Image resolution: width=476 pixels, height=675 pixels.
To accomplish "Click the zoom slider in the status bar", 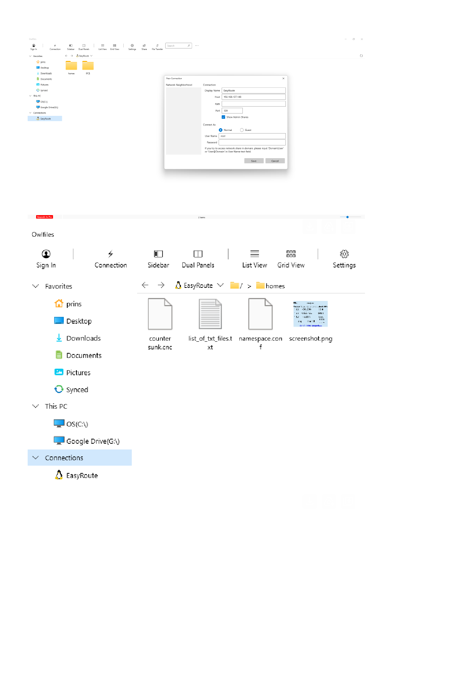I will 347,217.
